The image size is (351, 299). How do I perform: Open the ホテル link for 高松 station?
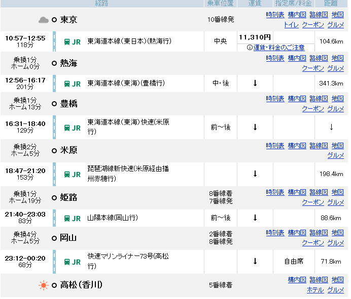tap(315, 290)
